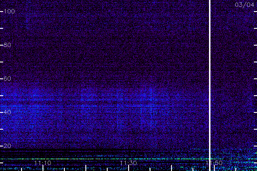Click the 11:50 time axis label
Screen dimensions: 257x171
point(214,163)
